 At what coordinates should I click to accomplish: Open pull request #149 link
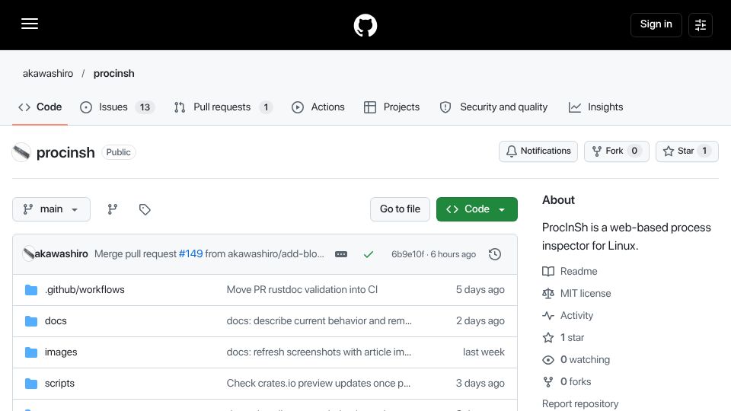190,254
